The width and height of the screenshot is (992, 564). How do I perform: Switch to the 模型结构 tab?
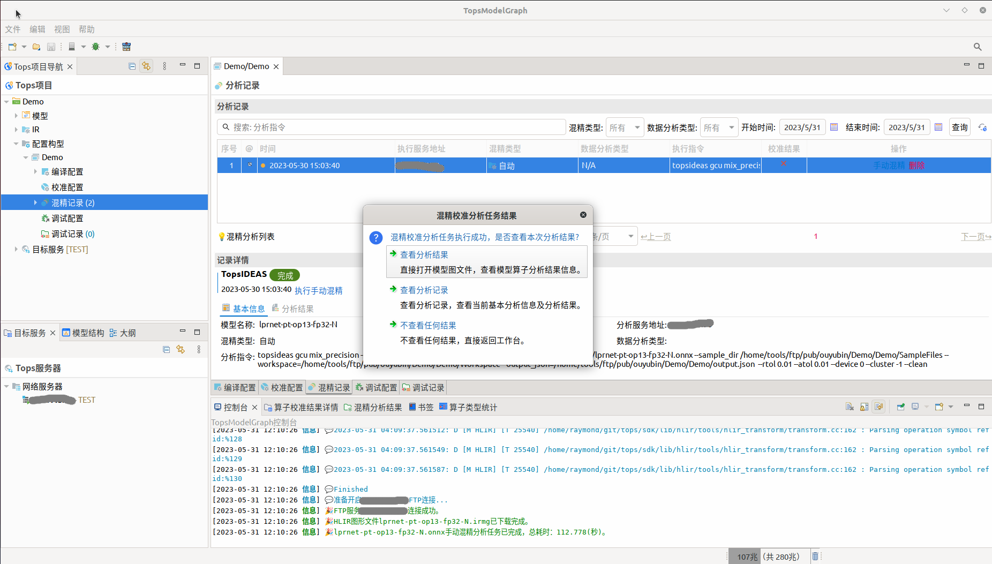[x=83, y=333]
